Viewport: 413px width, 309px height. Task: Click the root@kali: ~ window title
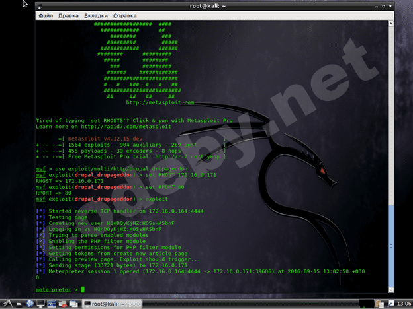(208, 6)
